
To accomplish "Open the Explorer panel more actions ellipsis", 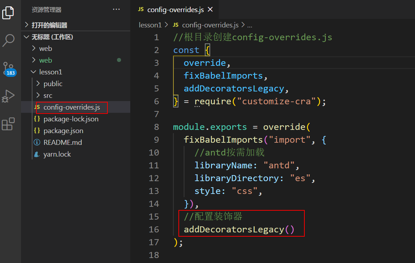I will pyautogui.click(x=116, y=10).
